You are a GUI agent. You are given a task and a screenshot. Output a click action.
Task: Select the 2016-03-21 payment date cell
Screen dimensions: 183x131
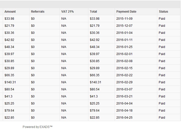click(124, 96)
